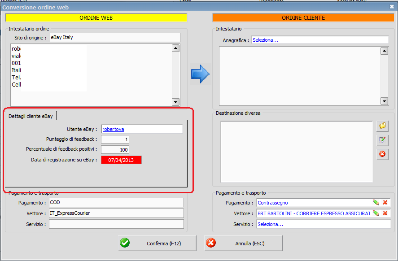Viewport: 398px width, 261px height.
Task: Click scroll up arrow in Intestatario ordine box
Action: coord(175,48)
